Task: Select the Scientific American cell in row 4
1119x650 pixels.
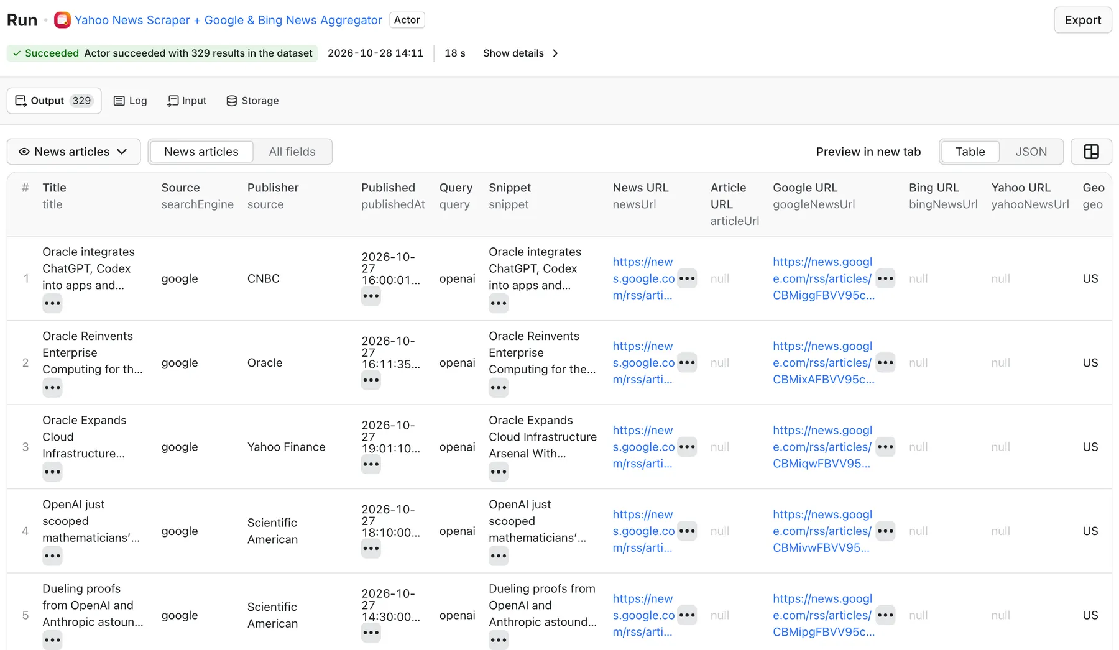Action: tap(272, 531)
